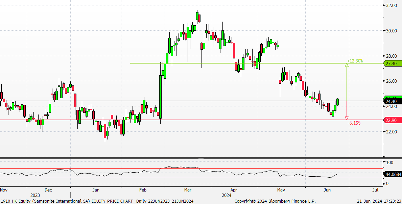Click the green upward arrowhead at 27.40
The image size is (402, 204).
click(x=347, y=65)
